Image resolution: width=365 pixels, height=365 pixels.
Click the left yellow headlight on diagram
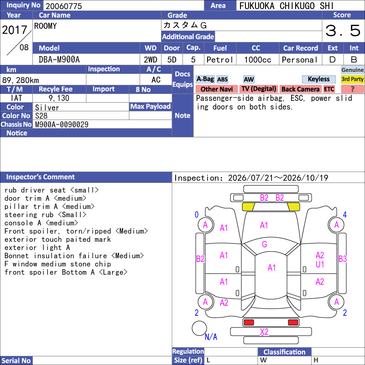(x=248, y=207)
